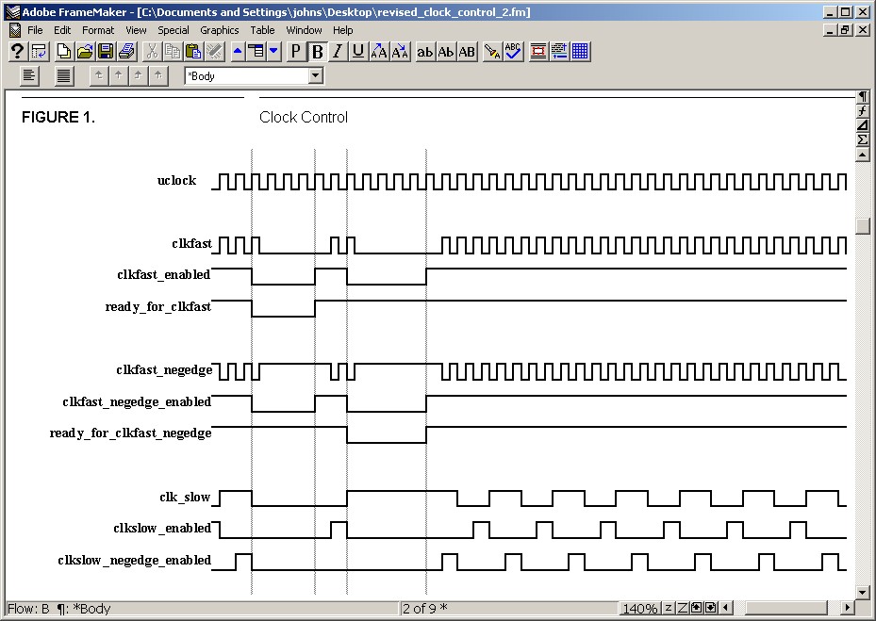
Task: Go to previous page with the status bar button
Action: 697,608
